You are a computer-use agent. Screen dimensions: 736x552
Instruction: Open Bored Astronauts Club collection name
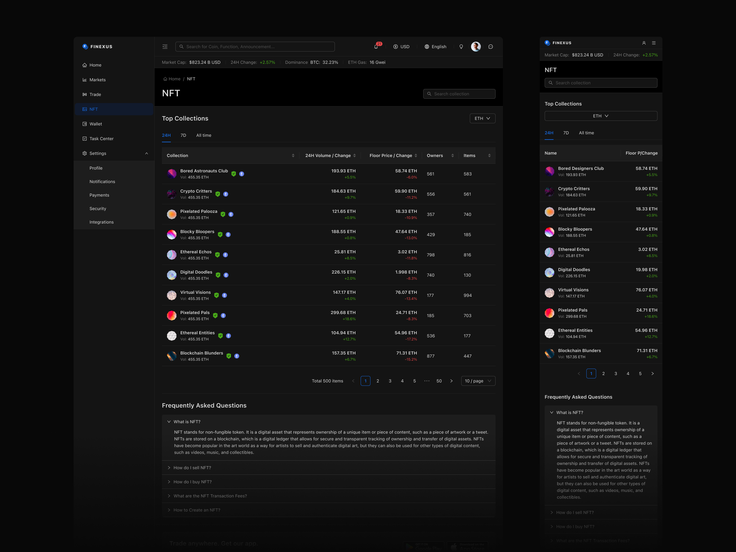[204, 171]
